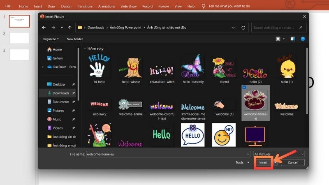Go up one folder level arrow
The height and width of the screenshot is (185, 329).
pos(70,28)
